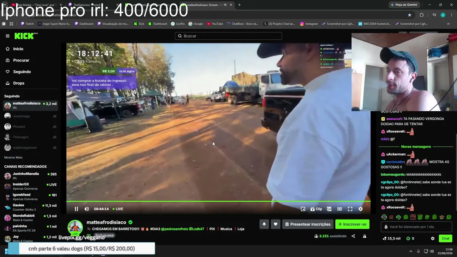
Task: Open the Instagram bookmark
Action: click(309, 24)
